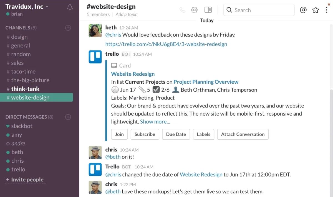Open channel settings gear icon
333x197 pixels.
tap(194, 10)
